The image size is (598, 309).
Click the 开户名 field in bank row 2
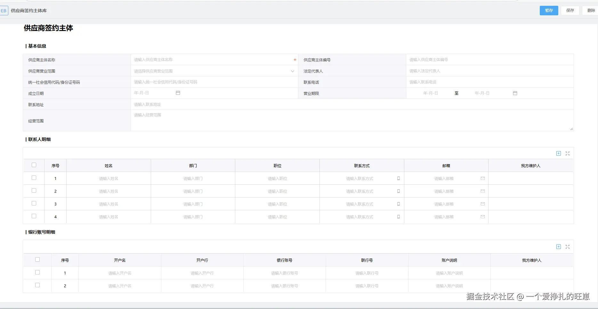pos(120,286)
